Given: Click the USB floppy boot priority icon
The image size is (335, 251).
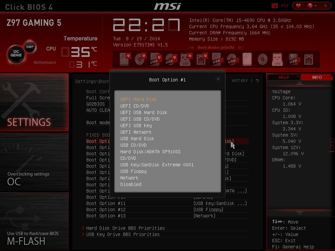Looking at the screenshot, I should (x=293, y=59).
